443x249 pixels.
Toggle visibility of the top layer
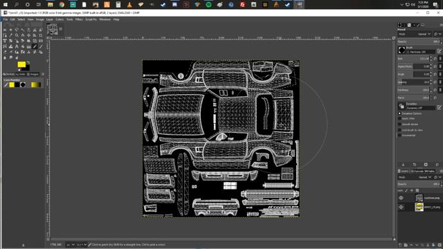coord(401,198)
